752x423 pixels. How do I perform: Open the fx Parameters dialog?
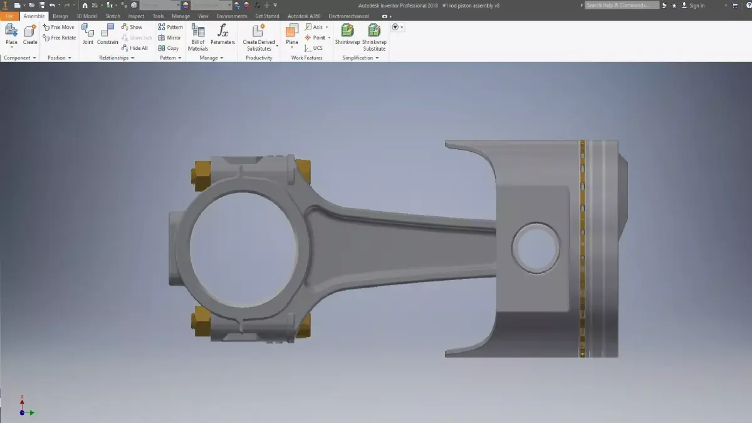(x=222, y=35)
